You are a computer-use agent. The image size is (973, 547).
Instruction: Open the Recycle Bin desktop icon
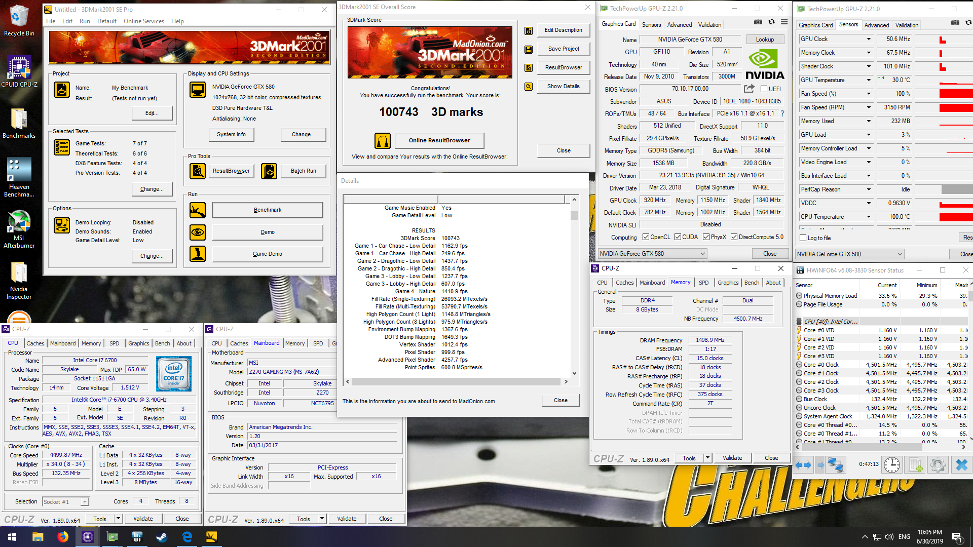(19, 20)
